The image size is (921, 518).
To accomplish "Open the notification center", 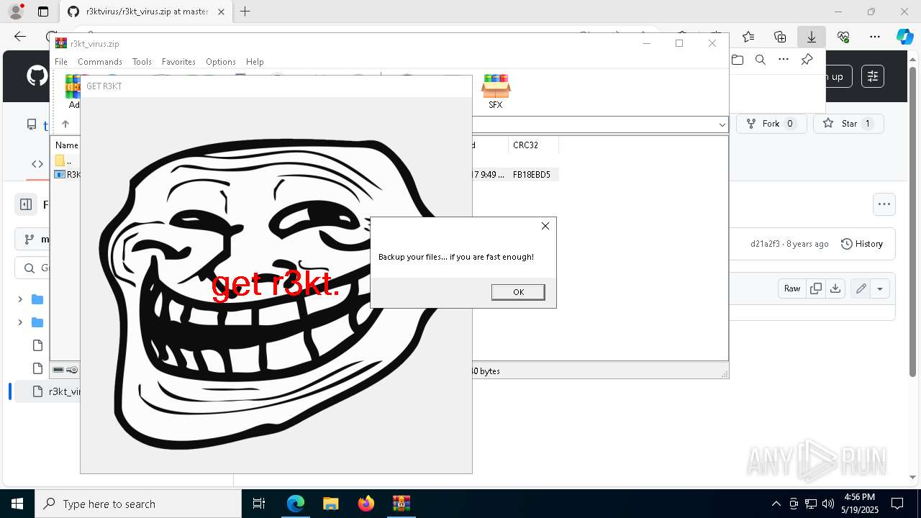I will click(897, 504).
